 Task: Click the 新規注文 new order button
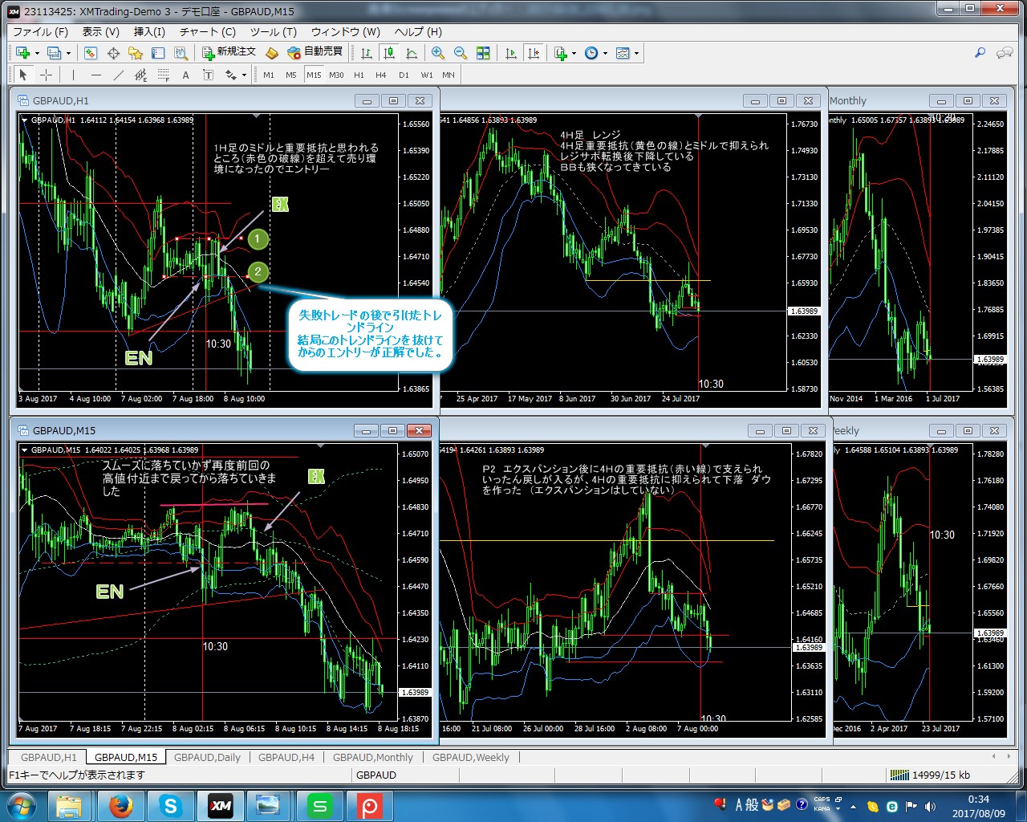[x=229, y=52]
